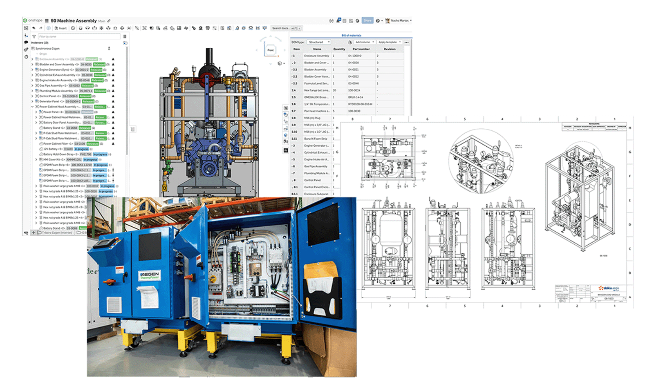
Task: Select the Undo icon in the toolbar
Action: 34,28
